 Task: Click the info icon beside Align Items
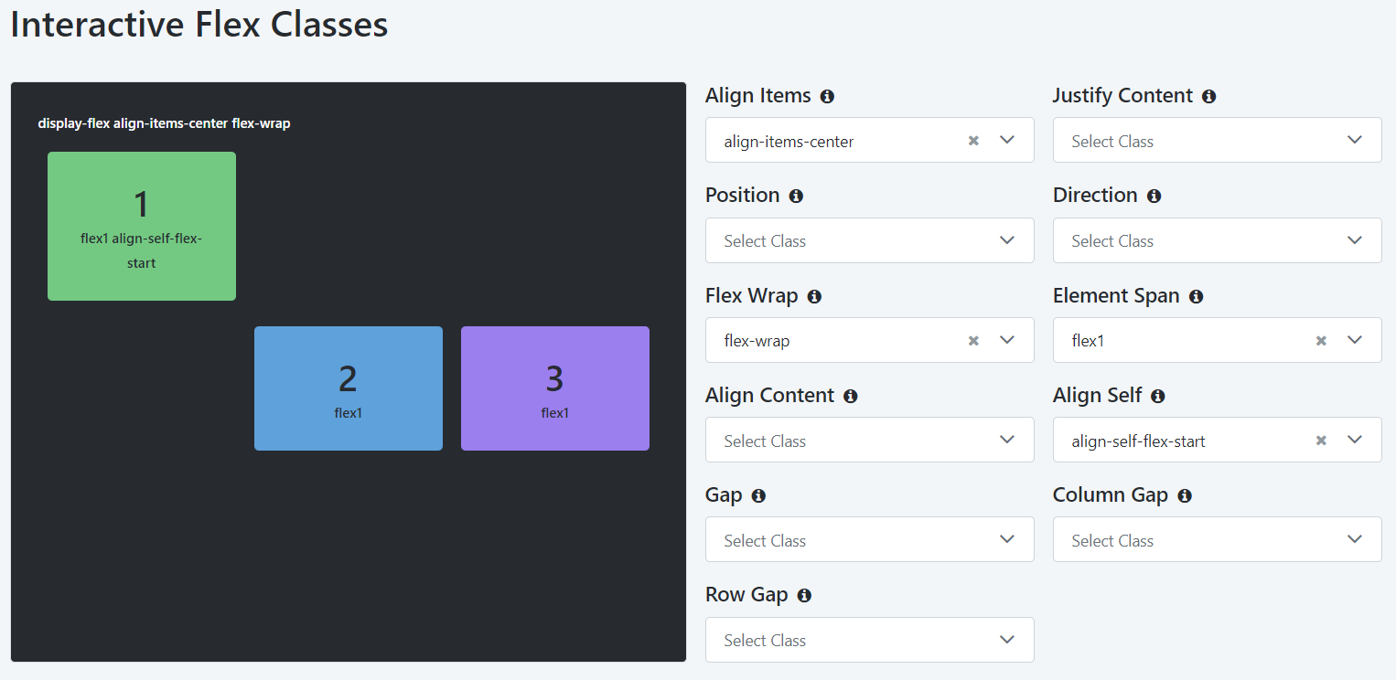point(827,96)
